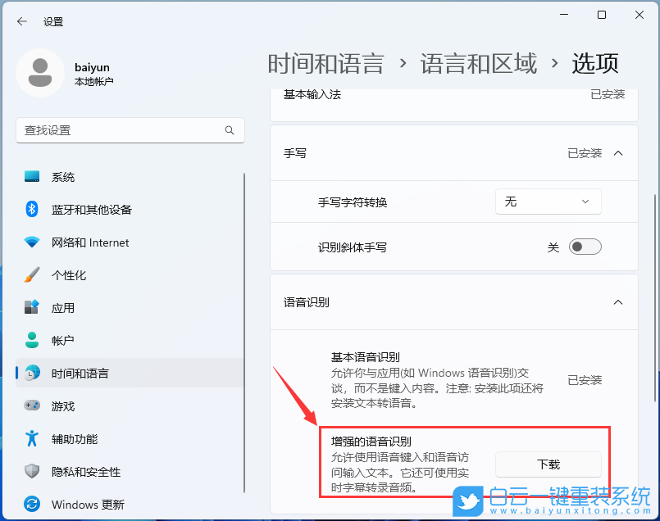Image resolution: width=660 pixels, height=521 pixels.
Task: Click 语言和区域 in the breadcrumb
Action: coord(479,63)
